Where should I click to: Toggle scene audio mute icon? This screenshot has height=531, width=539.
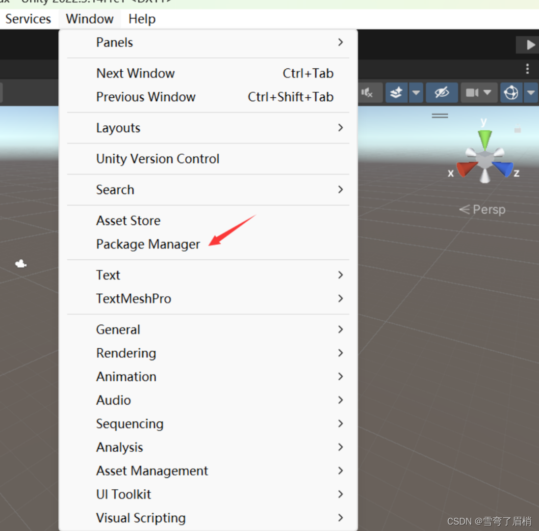click(x=367, y=92)
